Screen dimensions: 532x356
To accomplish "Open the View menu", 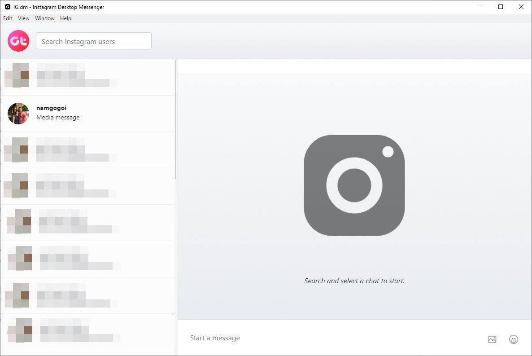I will pos(23,18).
